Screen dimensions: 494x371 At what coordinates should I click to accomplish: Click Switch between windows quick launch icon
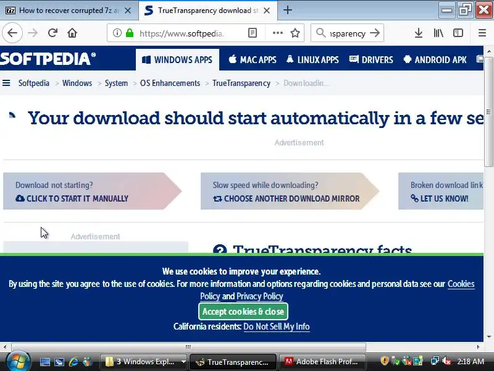[x=59, y=362]
